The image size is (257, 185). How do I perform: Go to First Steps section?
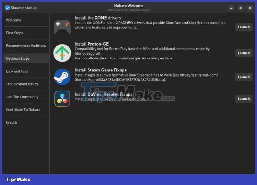click(x=15, y=33)
